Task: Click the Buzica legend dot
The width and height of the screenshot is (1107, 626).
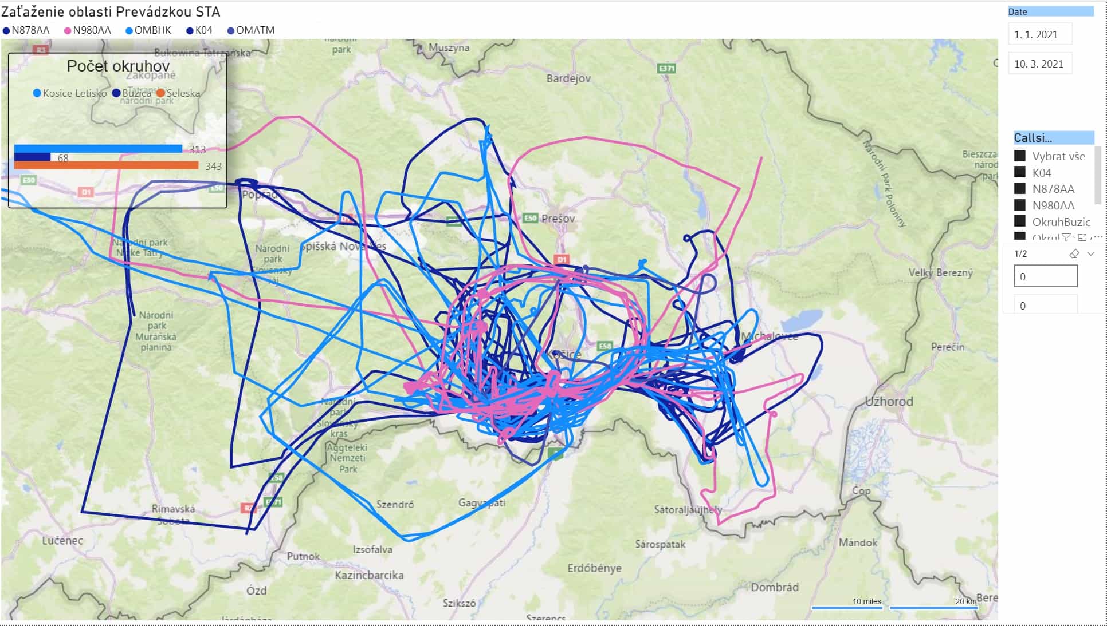Action: click(116, 93)
